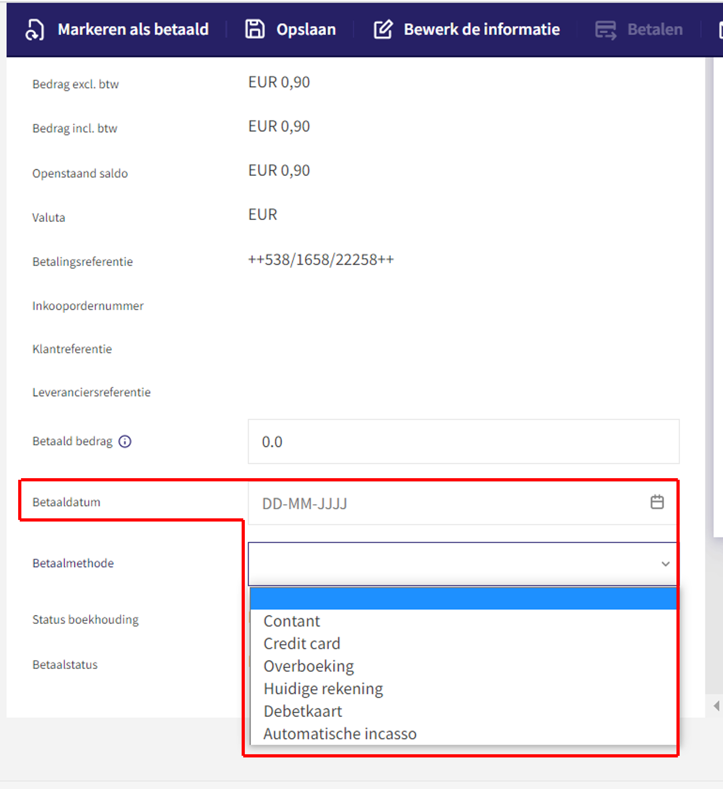This screenshot has width=723, height=789.
Task: Save via the Opslaan label
Action: [x=306, y=30]
